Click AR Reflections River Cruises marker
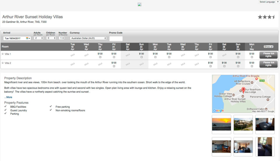Image resolution: width=280 pixels, height=161 pixels. click(252, 83)
